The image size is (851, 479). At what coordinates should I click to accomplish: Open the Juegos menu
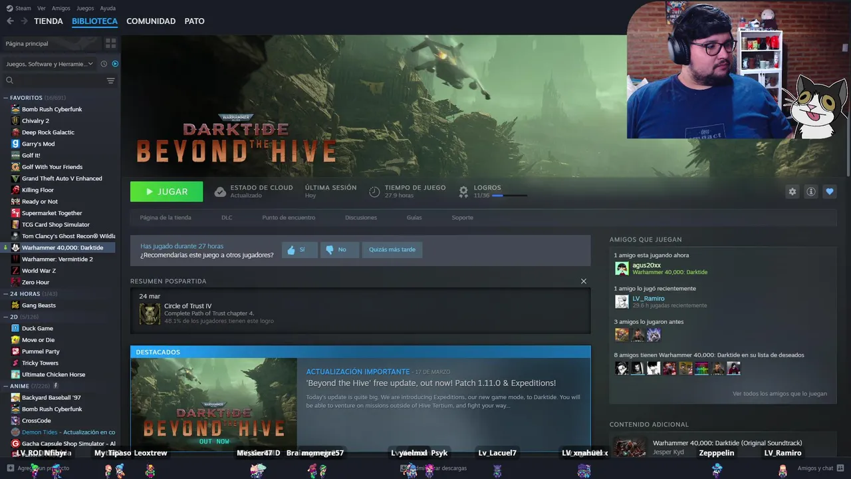click(85, 8)
